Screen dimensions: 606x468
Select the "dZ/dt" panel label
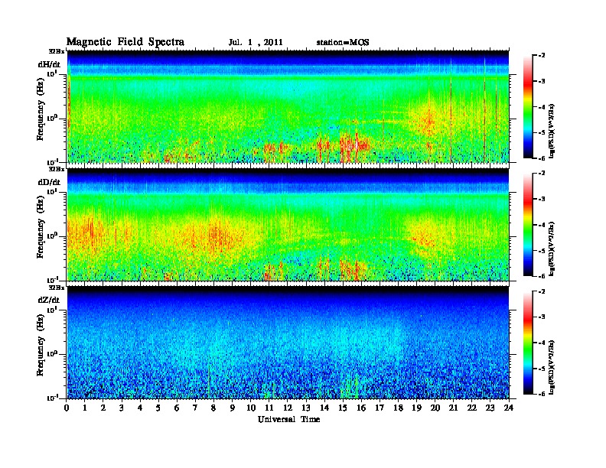pyautogui.click(x=49, y=300)
